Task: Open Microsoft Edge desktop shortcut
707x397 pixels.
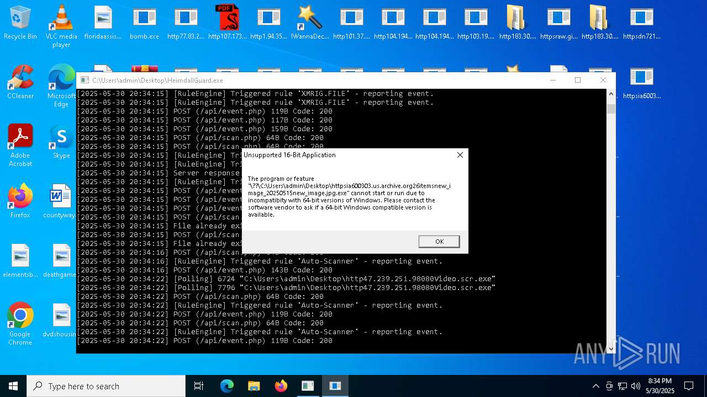Action: click(x=61, y=85)
